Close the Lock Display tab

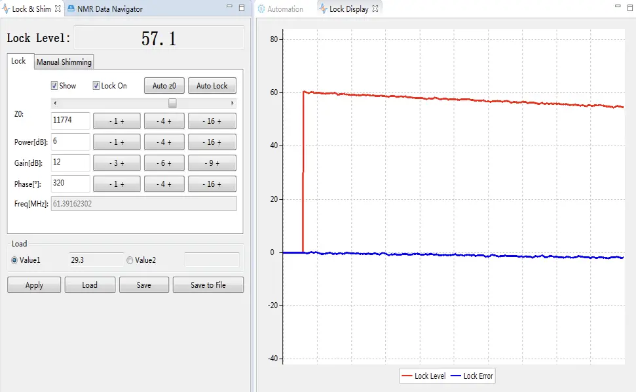point(375,9)
